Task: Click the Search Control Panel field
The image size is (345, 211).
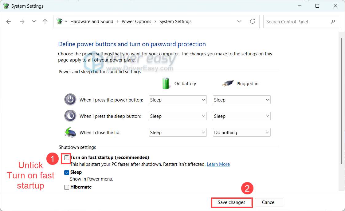Action: pyautogui.click(x=302, y=22)
